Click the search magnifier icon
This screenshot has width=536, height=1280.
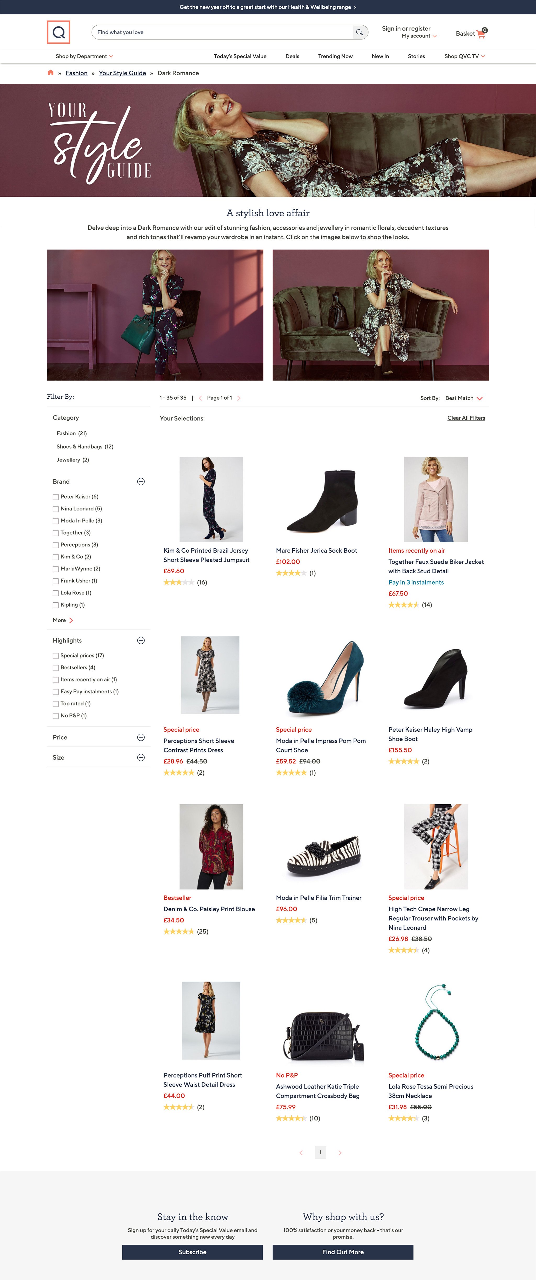(x=360, y=32)
